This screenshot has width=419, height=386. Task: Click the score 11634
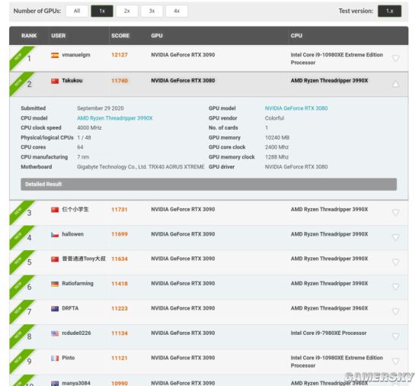120,259
